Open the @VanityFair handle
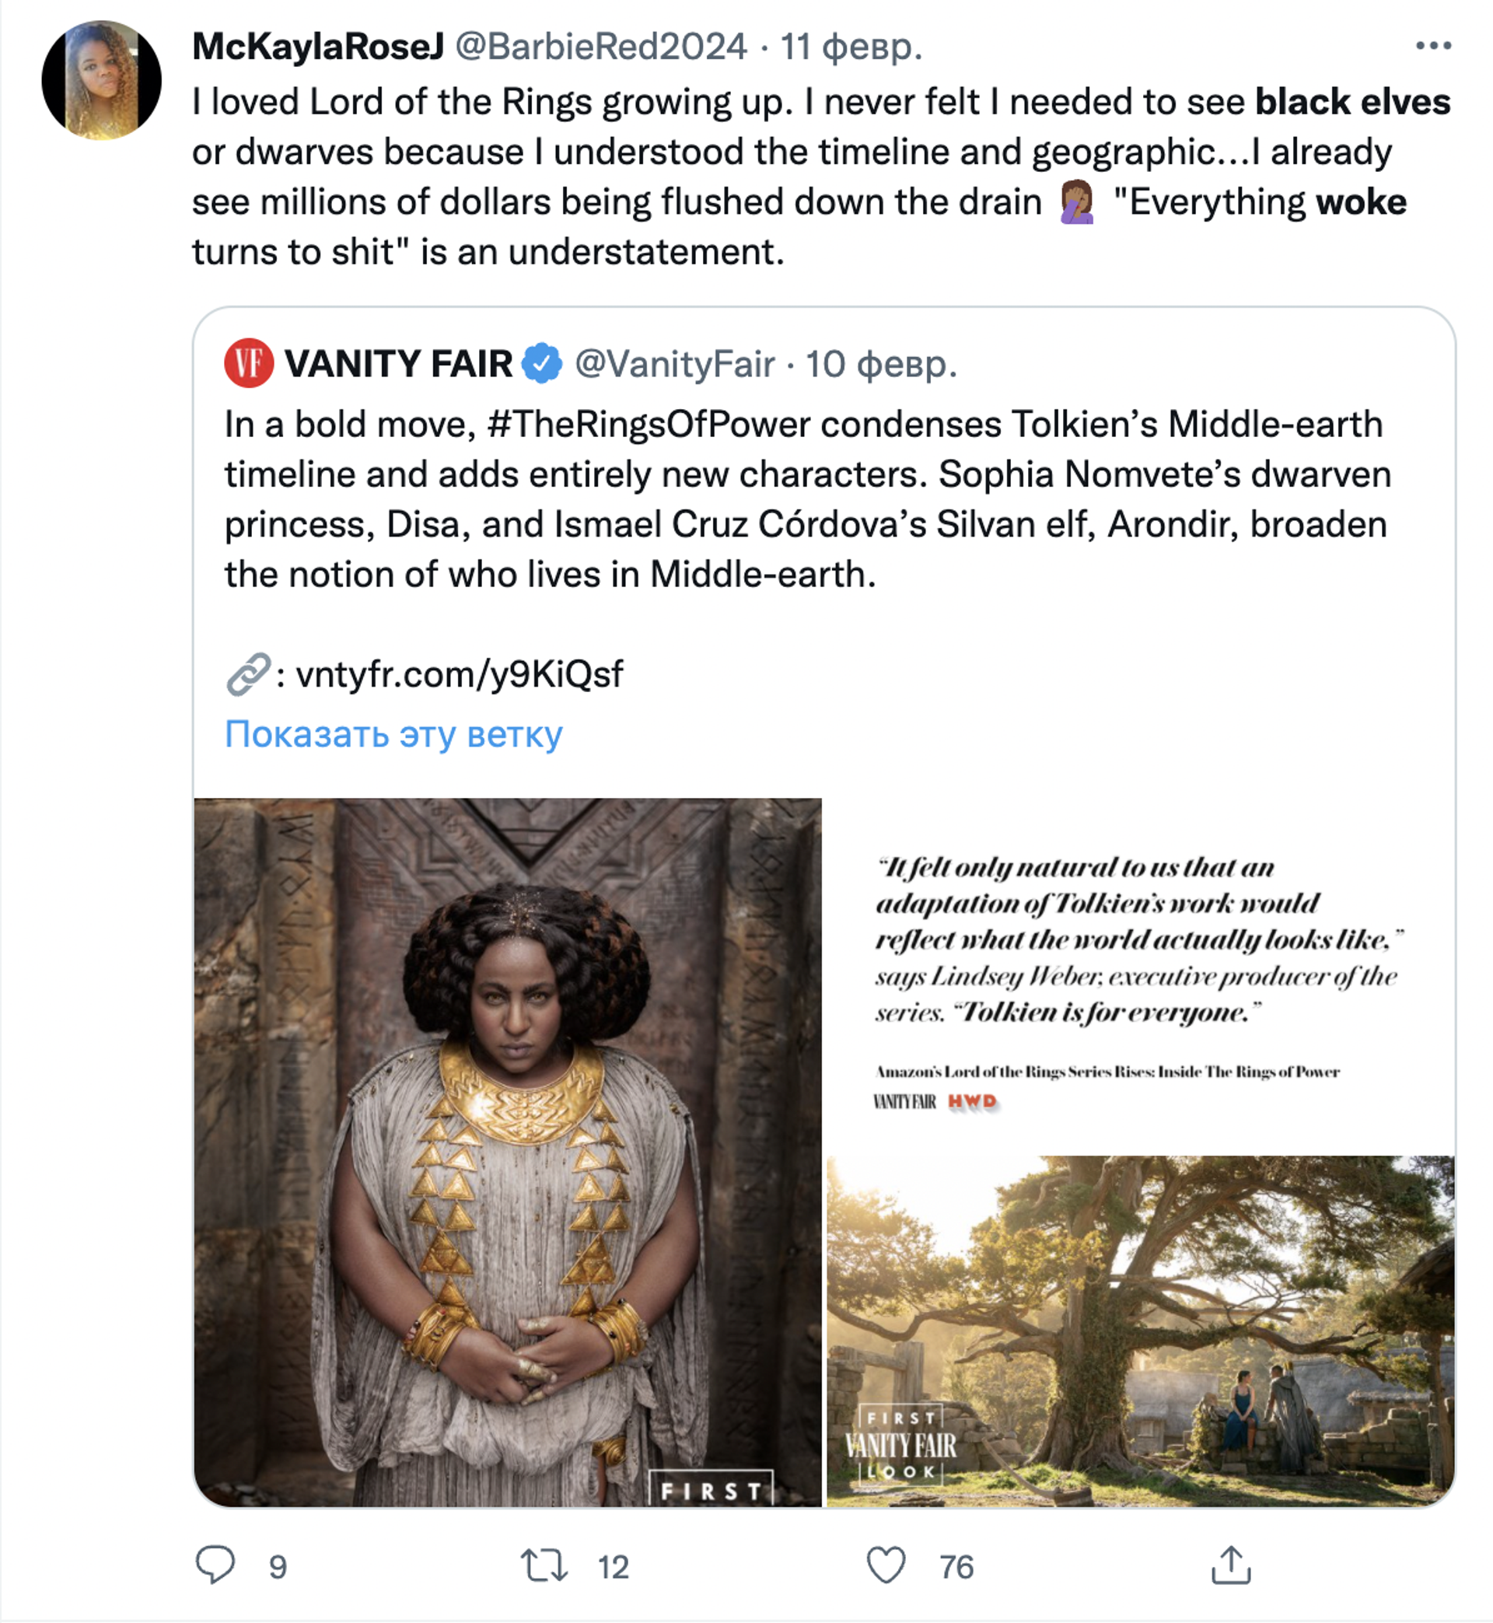 (x=675, y=365)
